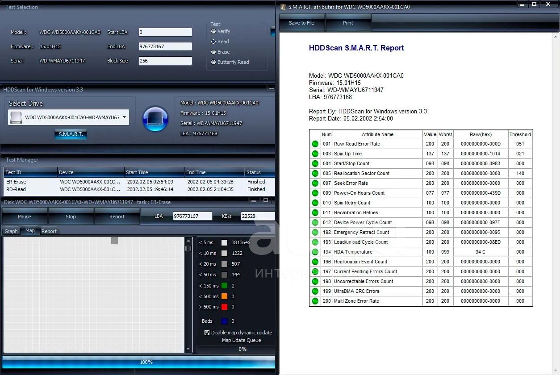Click green status icon for Raw Read Error Rate
This screenshot has height=375, width=560.
(x=315, y=144)
